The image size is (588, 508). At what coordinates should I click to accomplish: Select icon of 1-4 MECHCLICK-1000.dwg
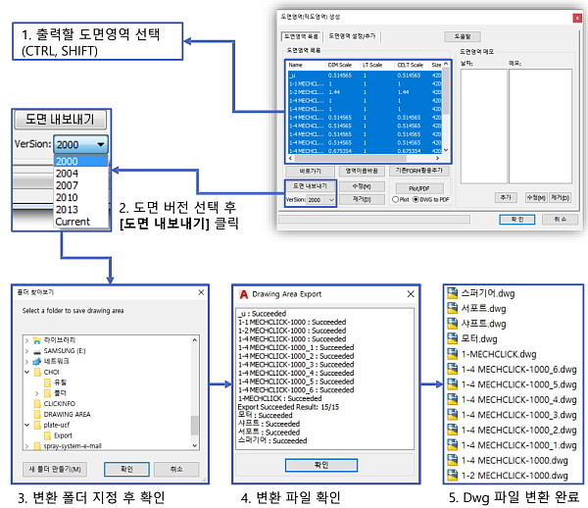tap(452, 460)
